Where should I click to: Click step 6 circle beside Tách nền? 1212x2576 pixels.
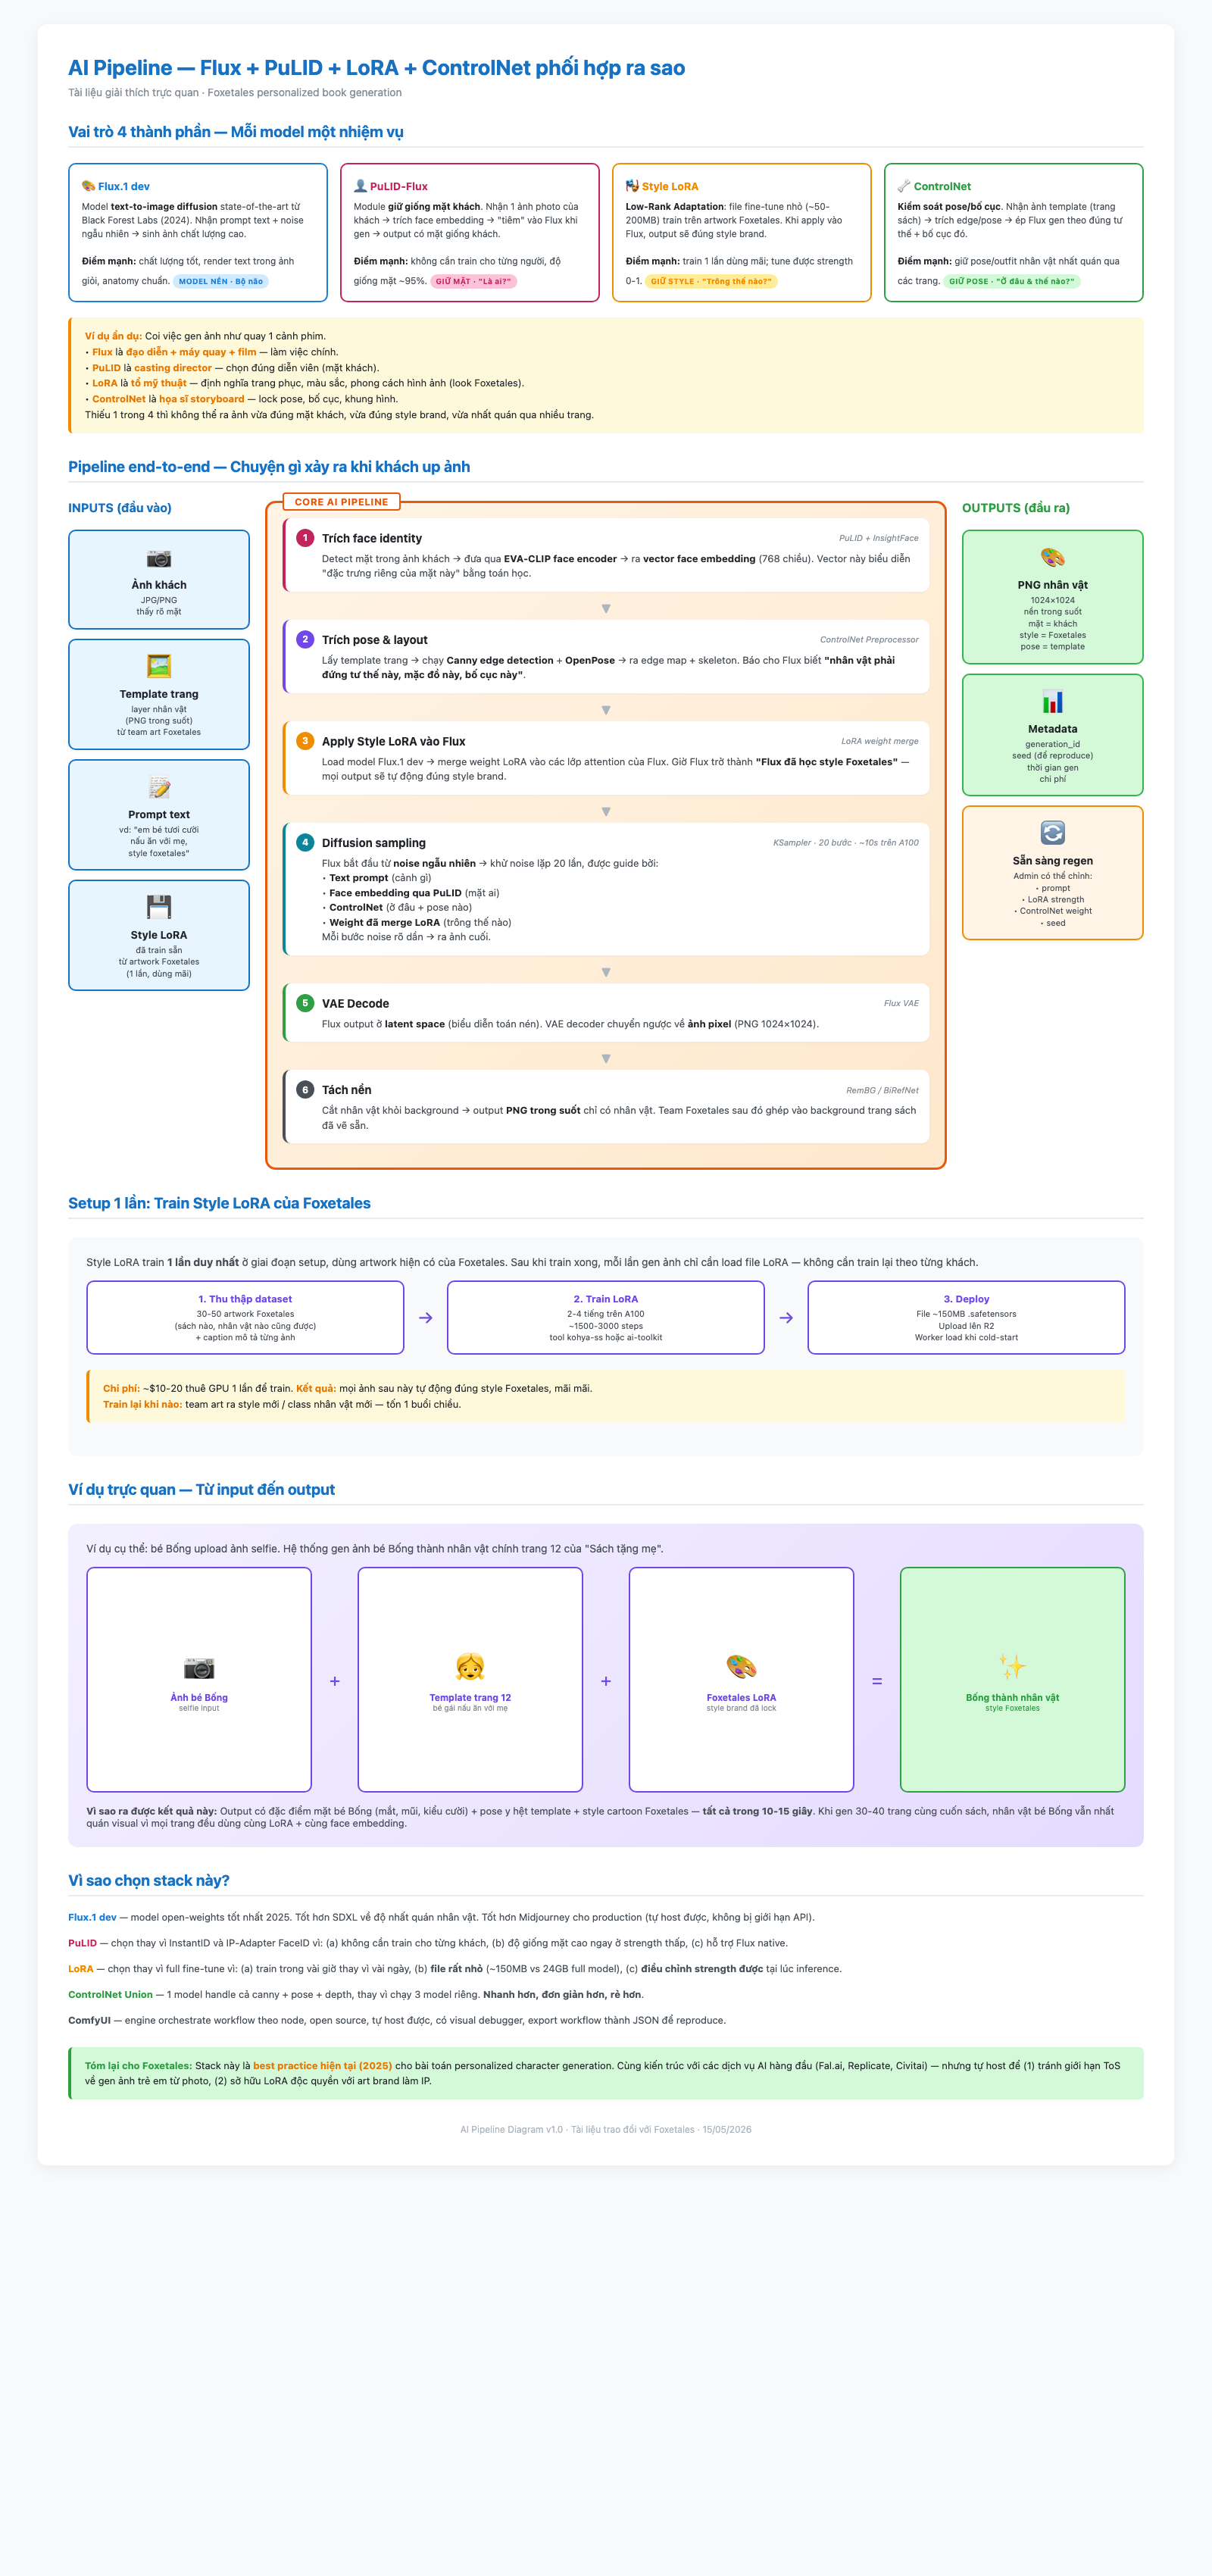tap(305, 1090)
